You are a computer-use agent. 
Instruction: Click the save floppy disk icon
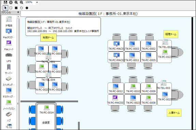pos(5,2)
